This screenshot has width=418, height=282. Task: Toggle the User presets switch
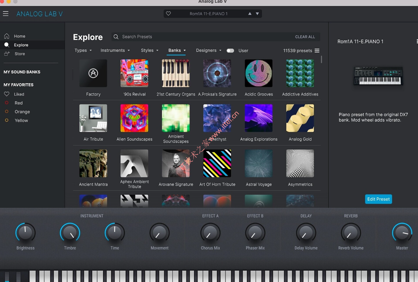[x=230, y=50]
